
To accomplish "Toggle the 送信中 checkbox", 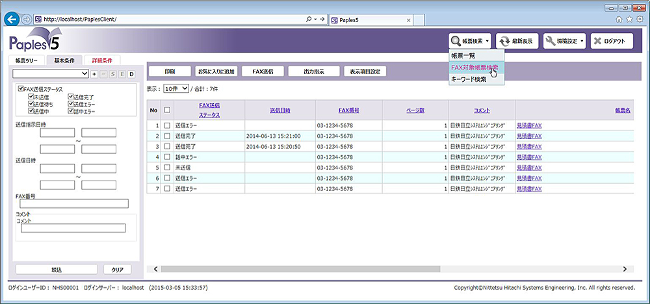I will [x=31, y=111].
